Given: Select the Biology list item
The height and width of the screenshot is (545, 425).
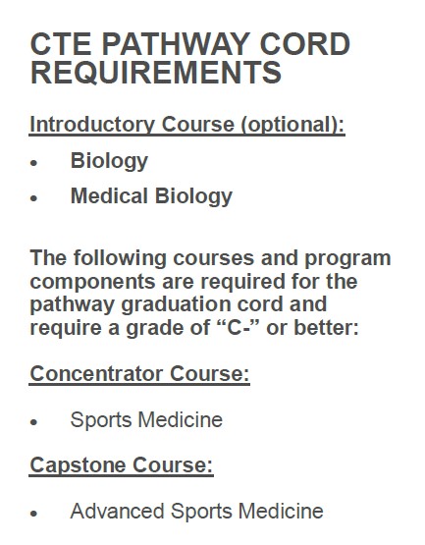Looking at the screenshot, I should point(109,161).
